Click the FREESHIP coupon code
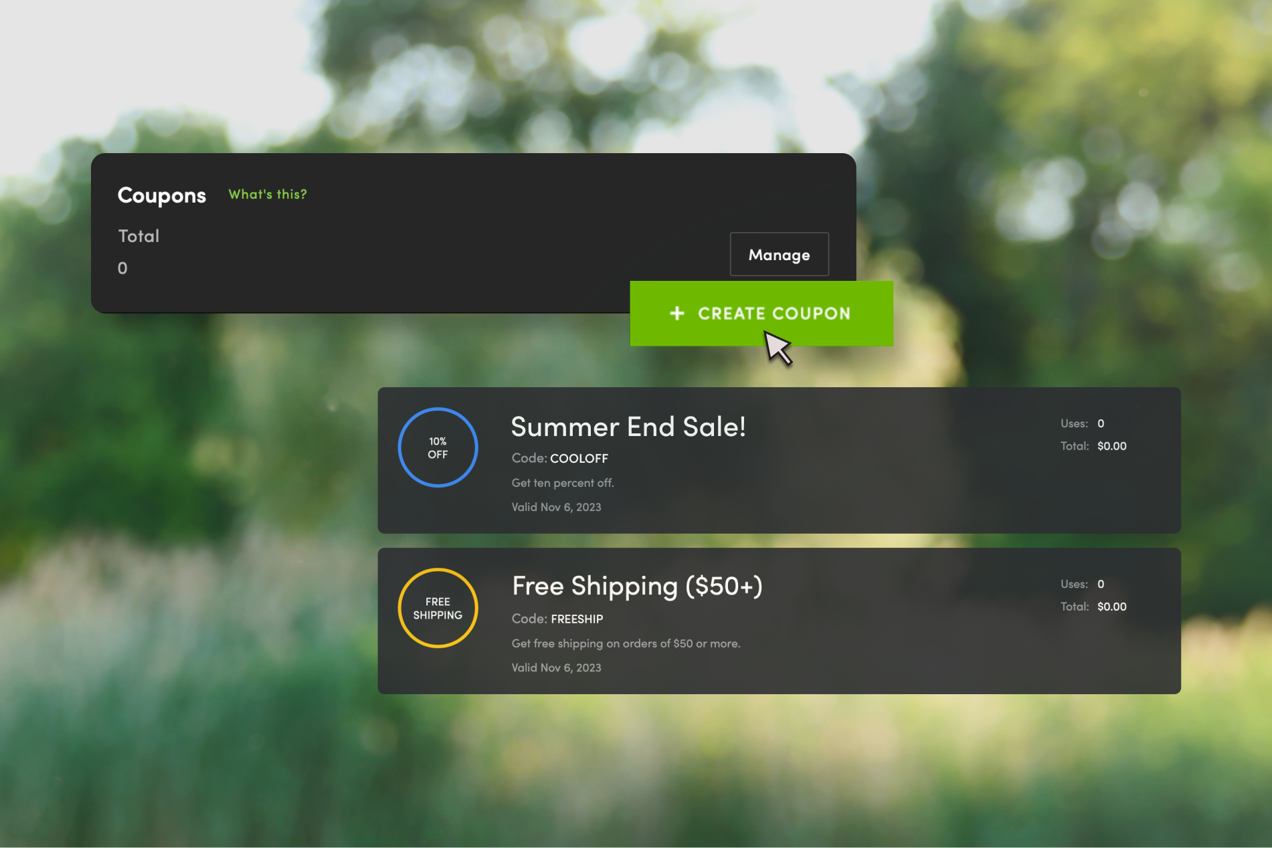 pos(577,619)
